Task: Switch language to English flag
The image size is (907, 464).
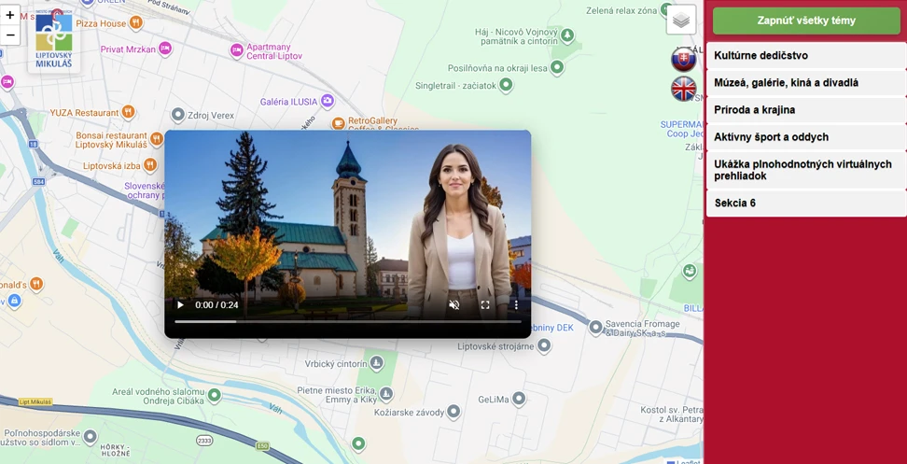Action: 683,89
